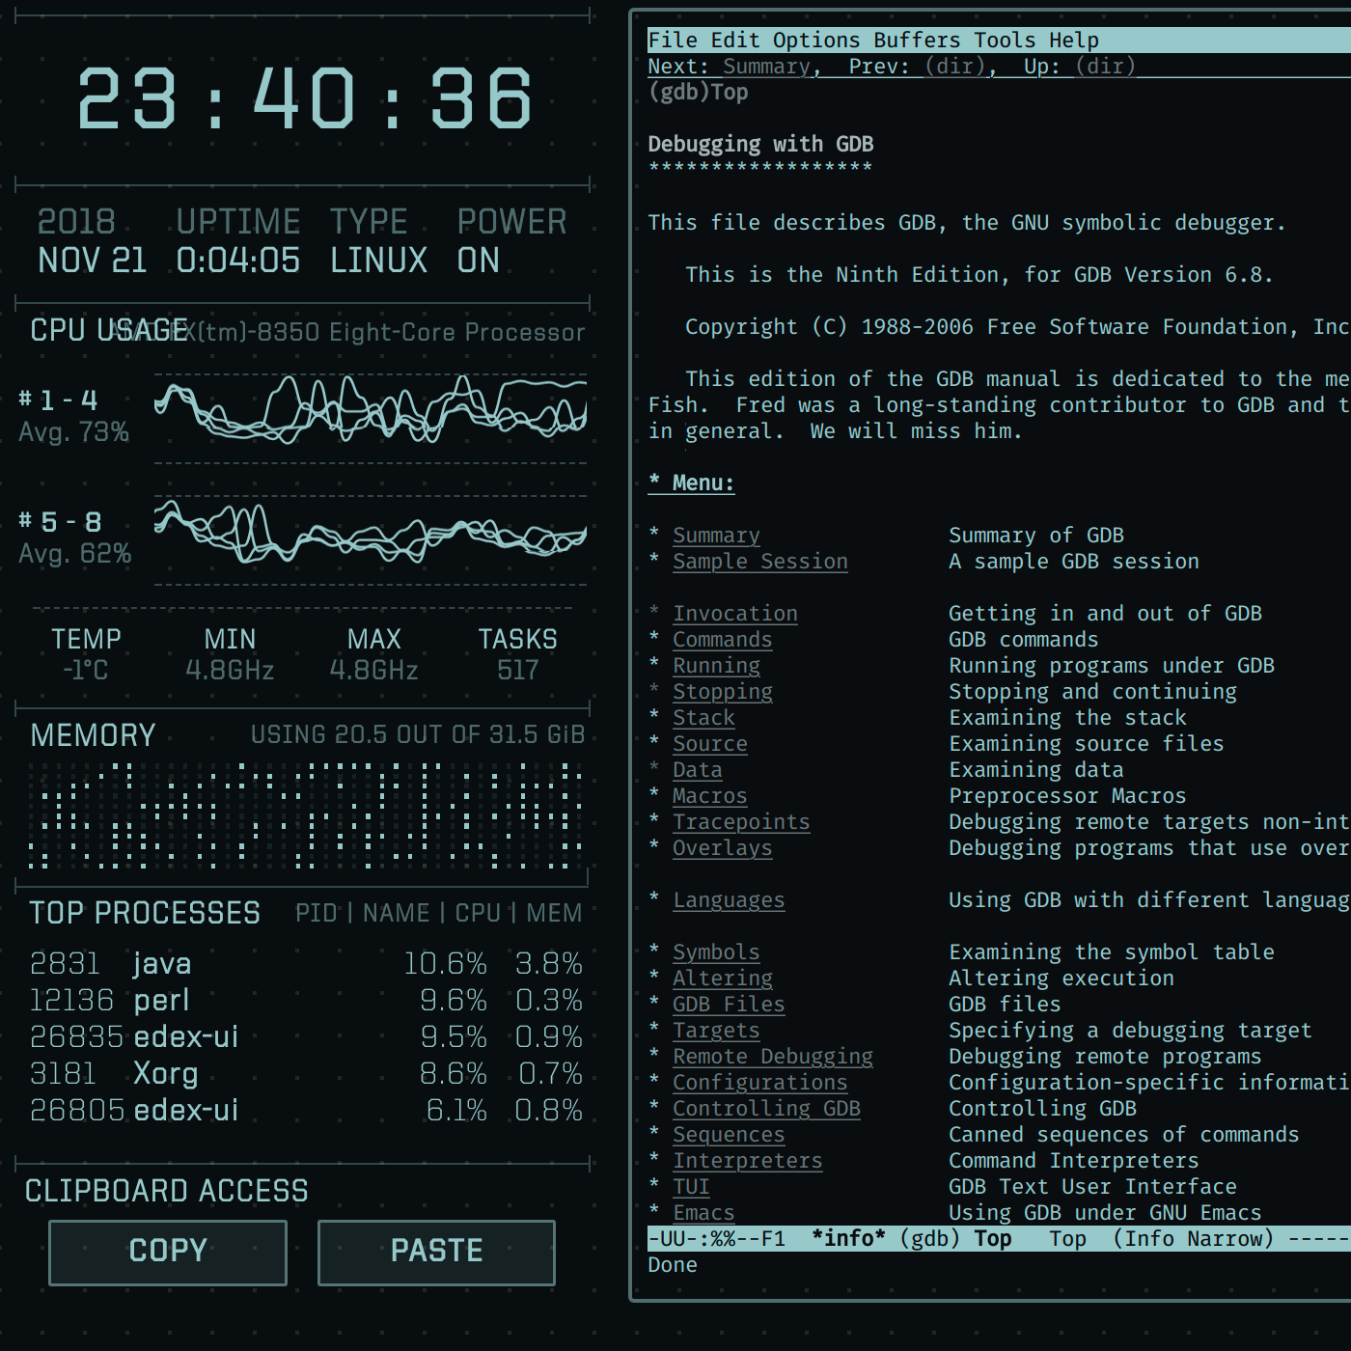Follow the Summary menu link

(x=716, y=536)
